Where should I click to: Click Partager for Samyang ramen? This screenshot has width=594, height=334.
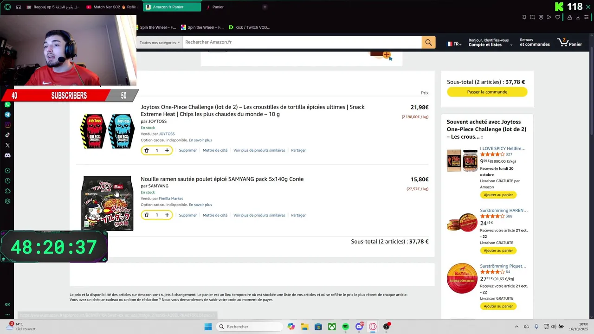click(x=298, y=215)
